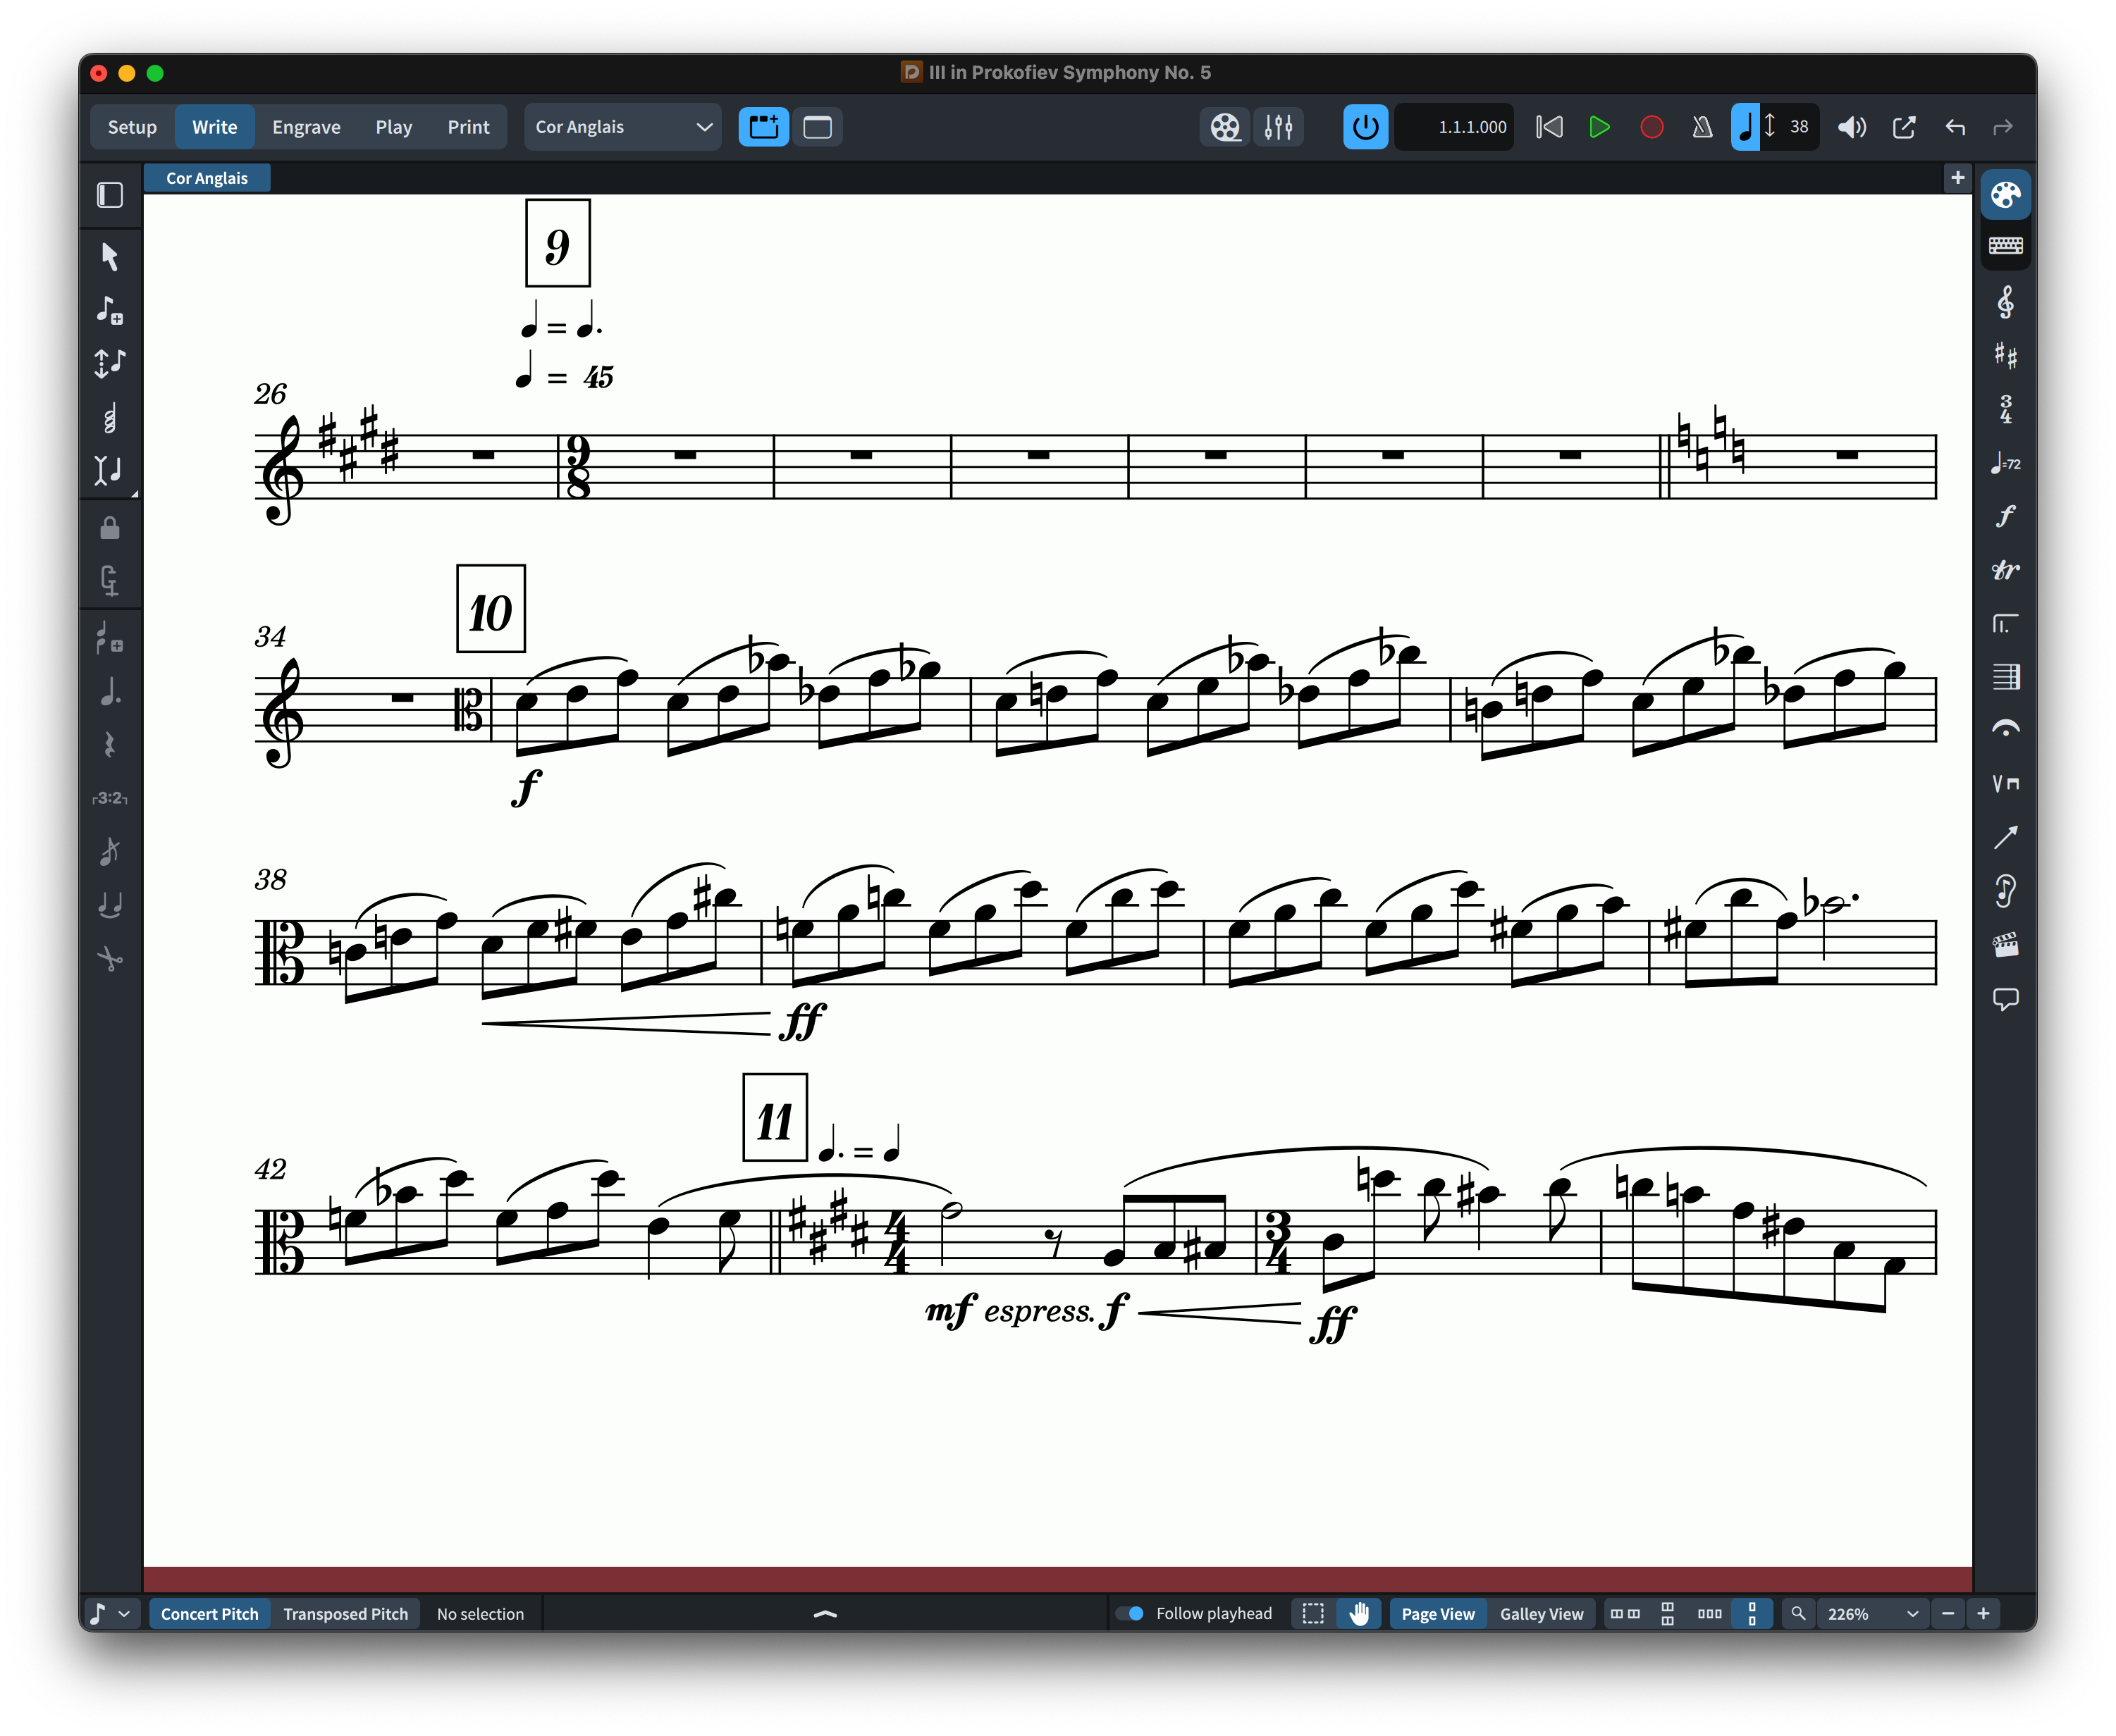
Task: Open comments panel
Action: coord(2005,999)
